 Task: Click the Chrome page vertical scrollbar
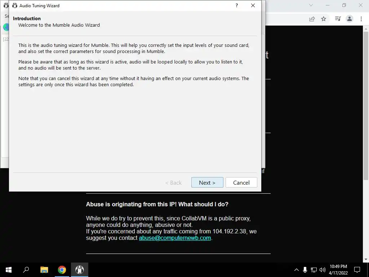(366, 106)
